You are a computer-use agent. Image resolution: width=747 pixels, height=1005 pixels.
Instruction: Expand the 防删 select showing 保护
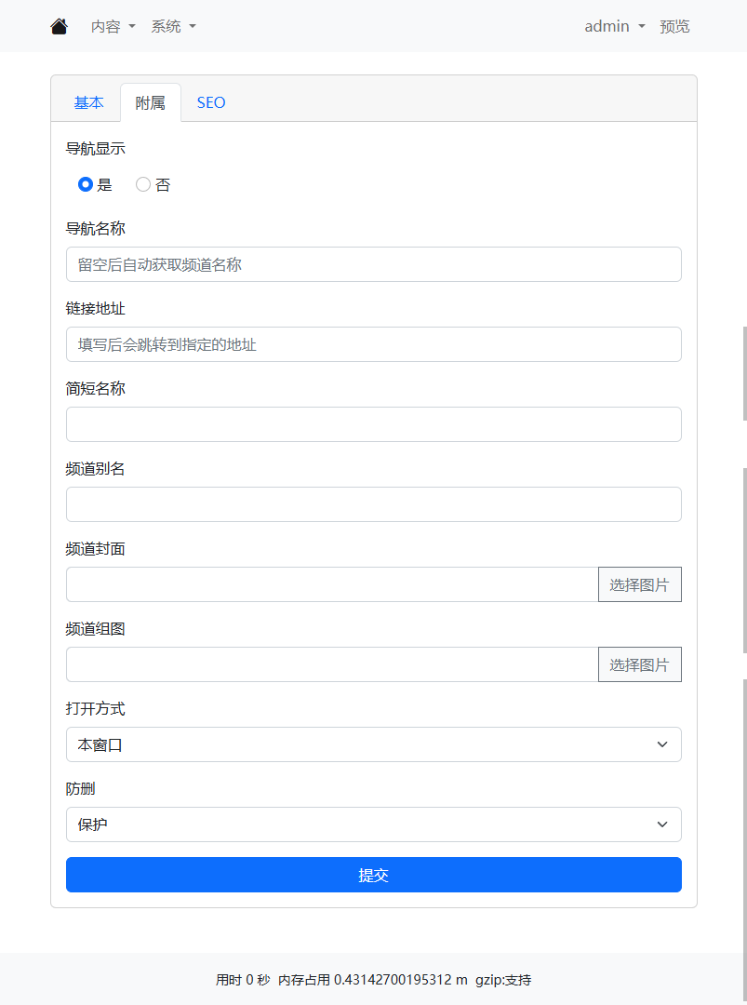pyautogui.click(x=374, y=824)
